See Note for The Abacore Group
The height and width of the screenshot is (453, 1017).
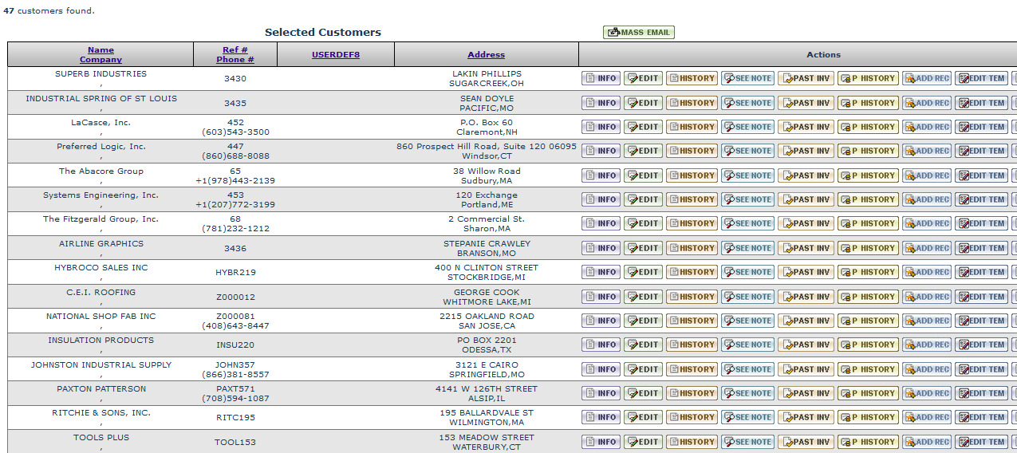tap(747, 175)
